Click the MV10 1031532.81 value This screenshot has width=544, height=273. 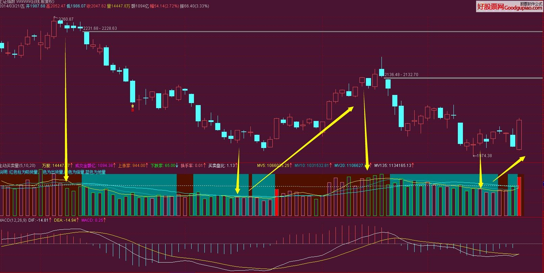point(313,166)
